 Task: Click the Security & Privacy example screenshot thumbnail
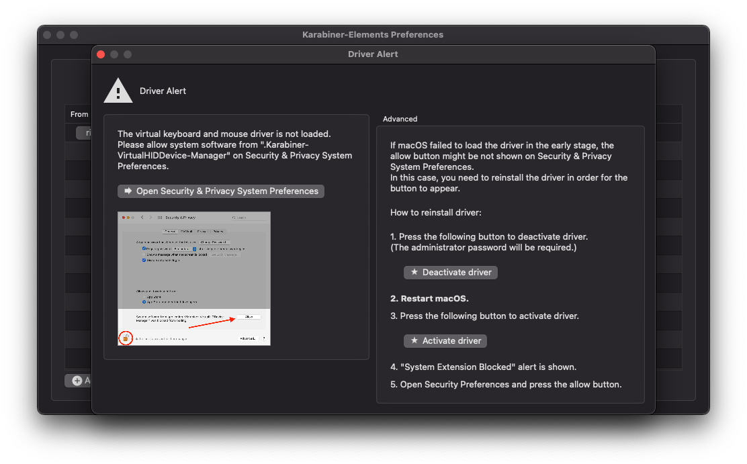[x=194, y=279]
